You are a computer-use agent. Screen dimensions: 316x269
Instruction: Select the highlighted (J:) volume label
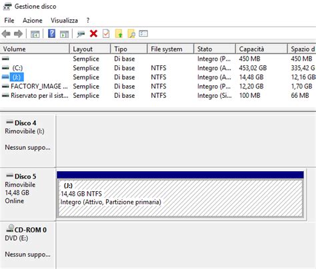pyautogui.click(x=17, y=77)
